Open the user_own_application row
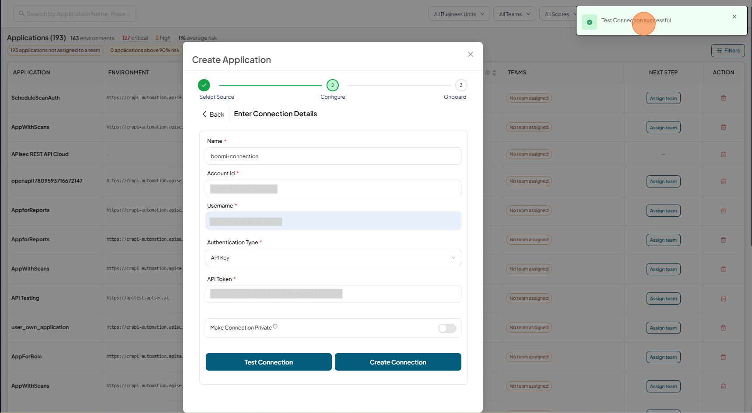752x413 pixels. 40,327
